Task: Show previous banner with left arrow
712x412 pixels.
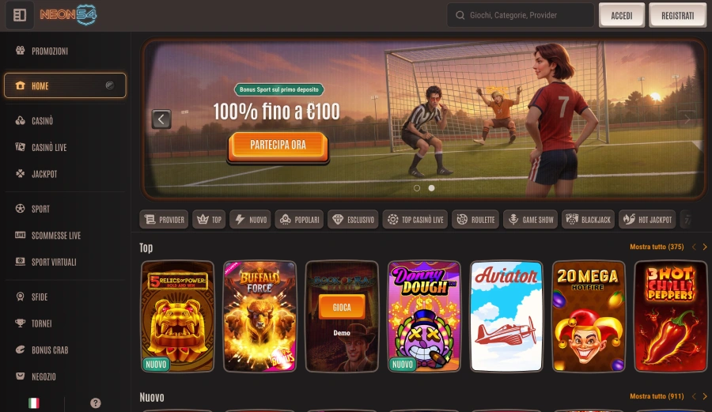Action: tap(161, 119)
